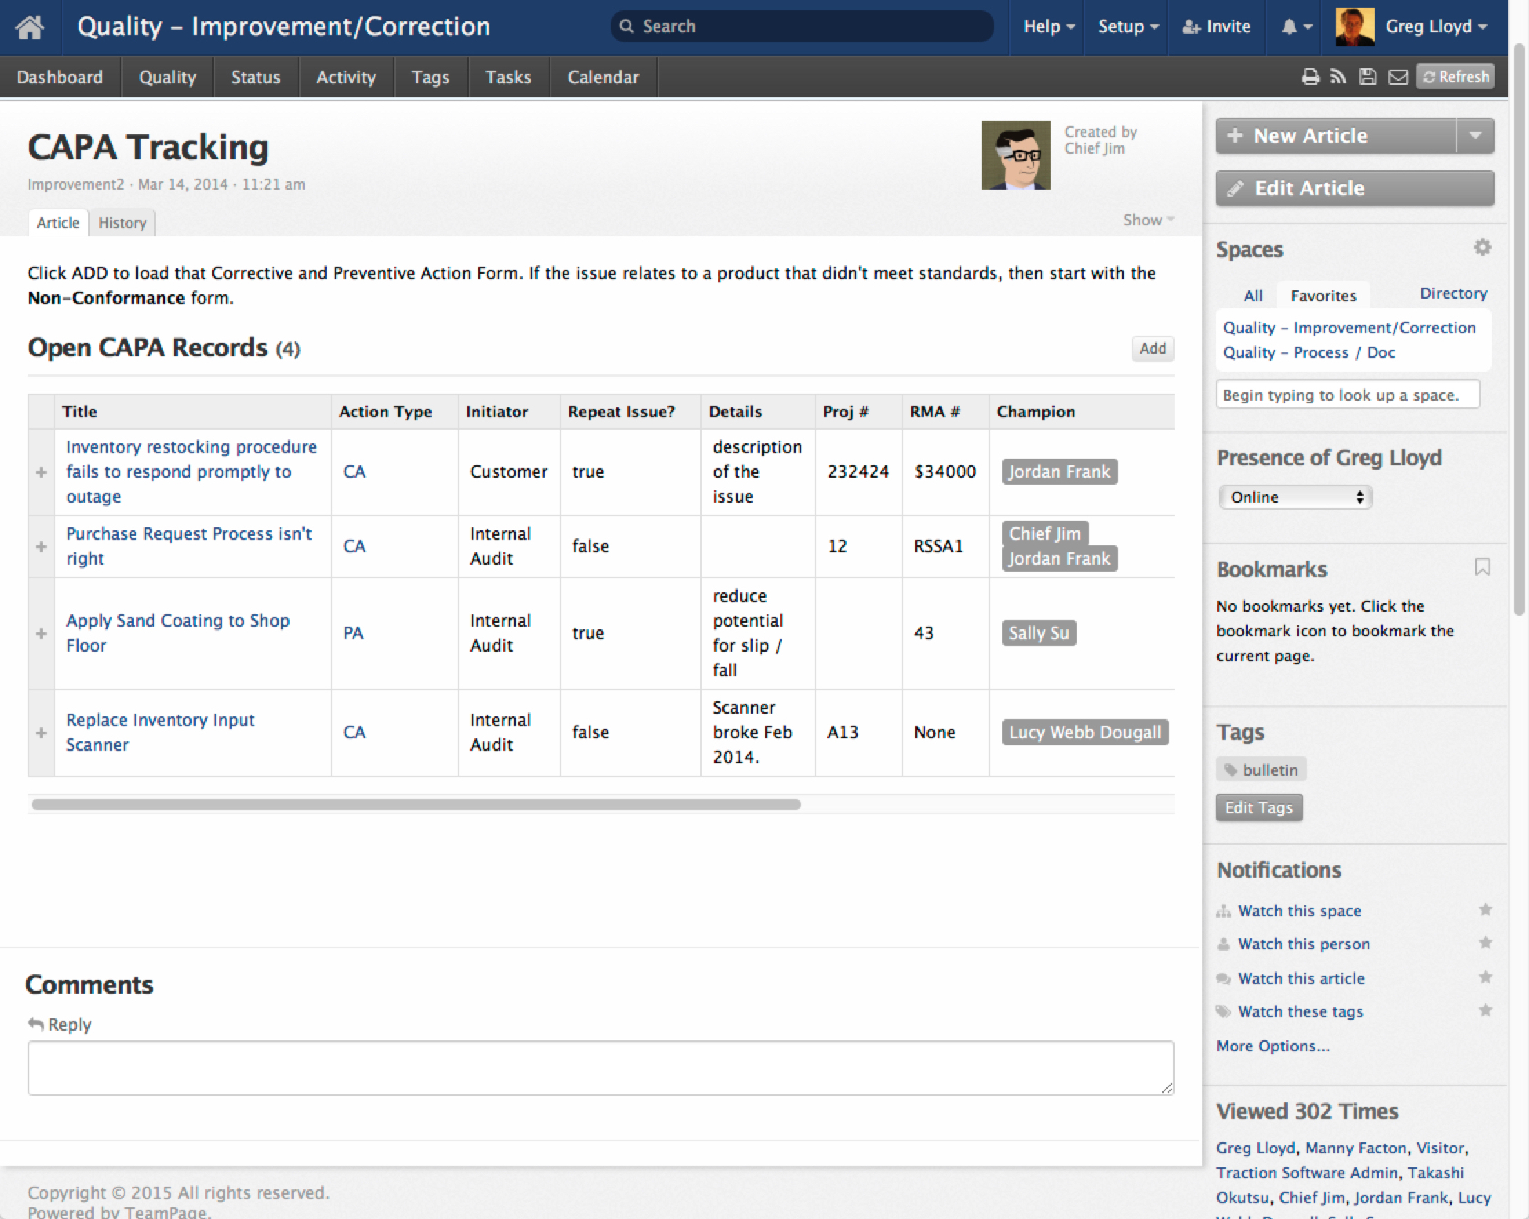The image size is (1529, 1219).
Task: Click the bookmark icon in Bookmarks panel
Action: pyautogui.click(x=1481, y=567)
